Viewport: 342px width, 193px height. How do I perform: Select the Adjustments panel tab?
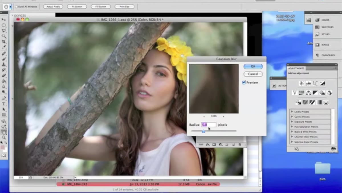point(296,69)
